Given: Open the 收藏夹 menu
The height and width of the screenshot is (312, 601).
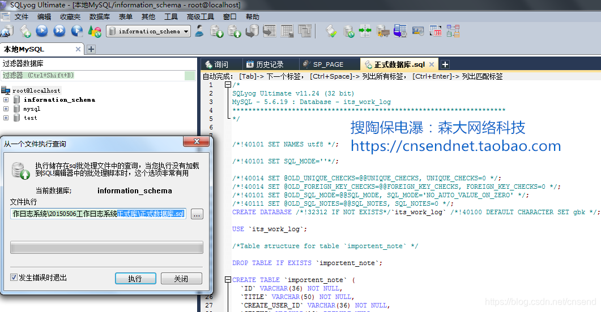Looking at the screenshot, I should point(70,17).
